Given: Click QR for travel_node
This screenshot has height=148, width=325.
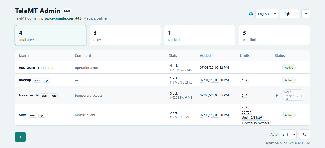Looking at the screenshot, I should 54,96.
